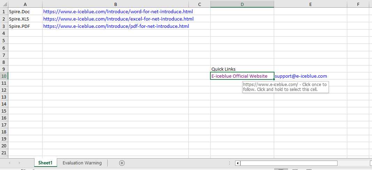
Task: Open the pdf-for-net-introduce.html hyperlink
Action: (116, 26)
